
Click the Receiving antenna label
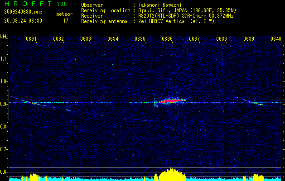(x=104, y=21)
